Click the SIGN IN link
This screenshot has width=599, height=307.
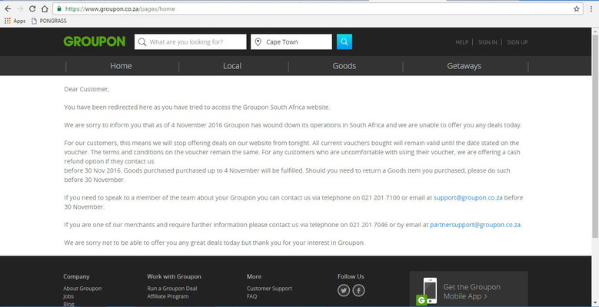click(x=488, y=42)
